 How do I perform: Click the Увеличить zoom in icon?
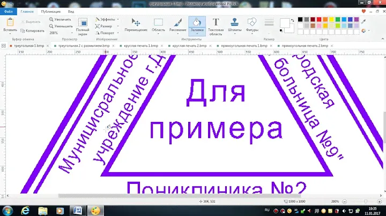[61, 19]
